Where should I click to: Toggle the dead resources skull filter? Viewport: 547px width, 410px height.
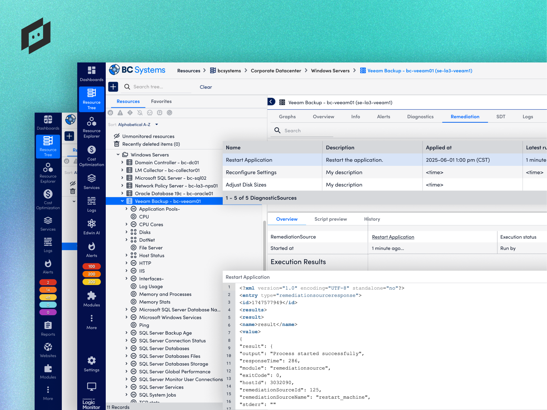pos(149,113)
